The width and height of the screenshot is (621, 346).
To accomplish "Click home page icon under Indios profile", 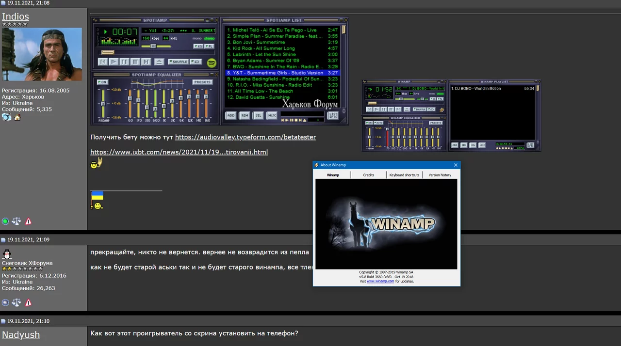I will pyautogui.click(x=17, y=117).
